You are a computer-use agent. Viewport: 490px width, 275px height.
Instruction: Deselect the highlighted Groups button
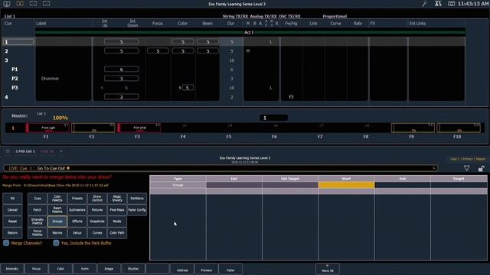click(x=57, y=222)
